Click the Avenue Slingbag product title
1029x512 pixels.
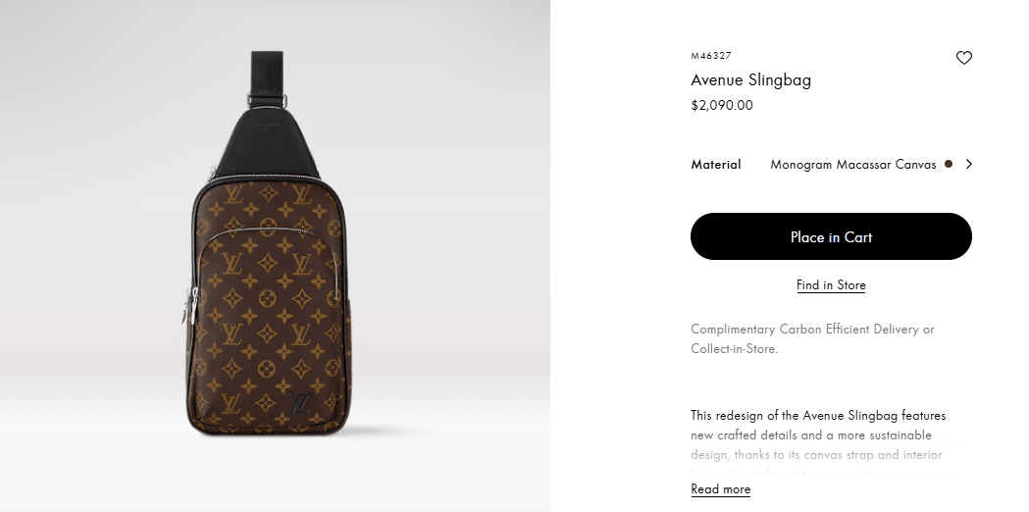750,80
